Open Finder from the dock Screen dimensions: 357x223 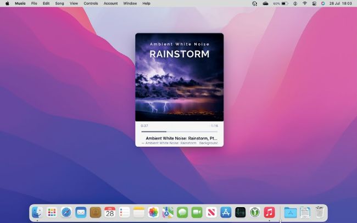click(37, 213)
